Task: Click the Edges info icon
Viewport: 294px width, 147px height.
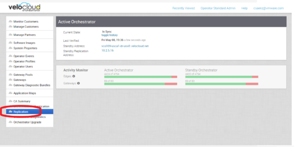Action: (74, 76)
